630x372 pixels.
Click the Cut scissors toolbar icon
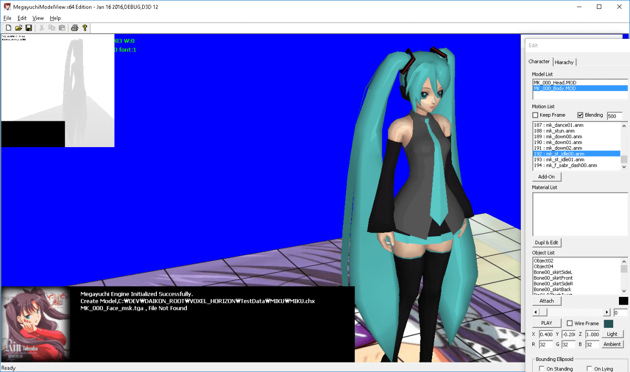tap(41, 28)
